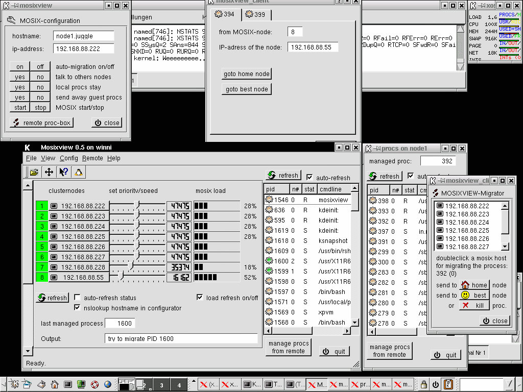Switch to the 394 tab
Screen dimensions: 523x392
[225, 14]
